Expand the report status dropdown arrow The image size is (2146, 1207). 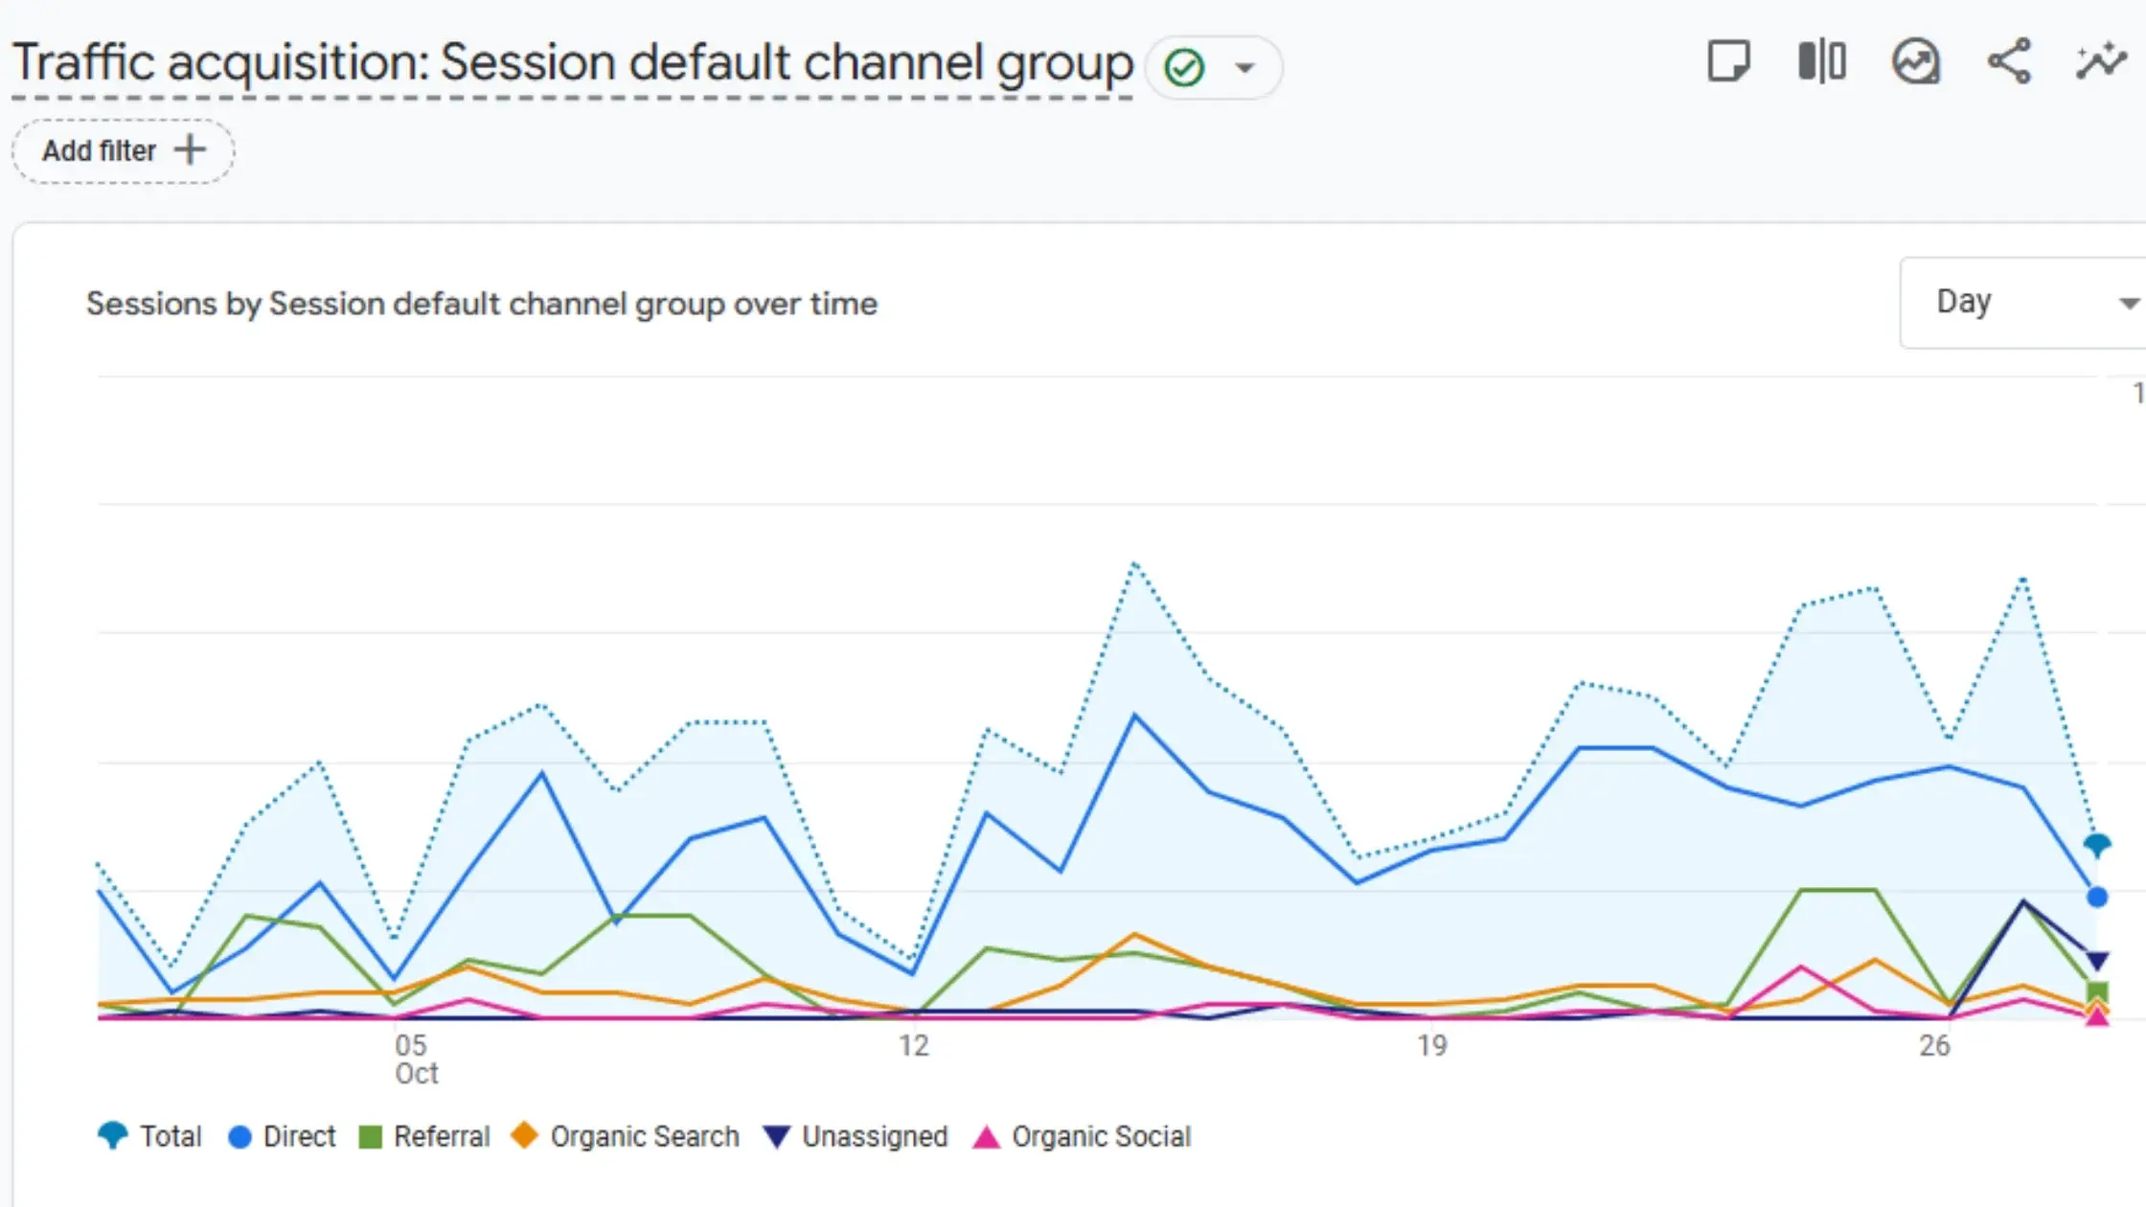tap(1244, 68)
